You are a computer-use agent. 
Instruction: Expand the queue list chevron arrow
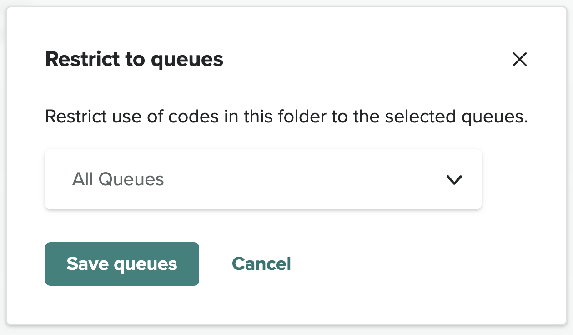[454, 180]
